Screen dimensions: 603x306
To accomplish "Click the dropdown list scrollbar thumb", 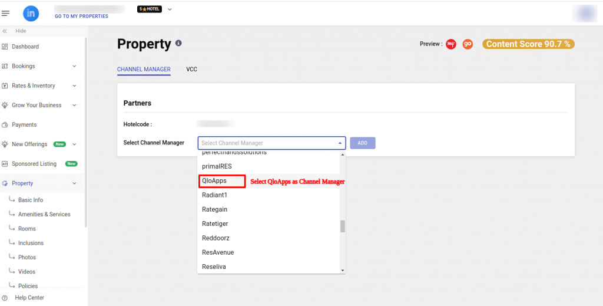I will coord(343,226).
